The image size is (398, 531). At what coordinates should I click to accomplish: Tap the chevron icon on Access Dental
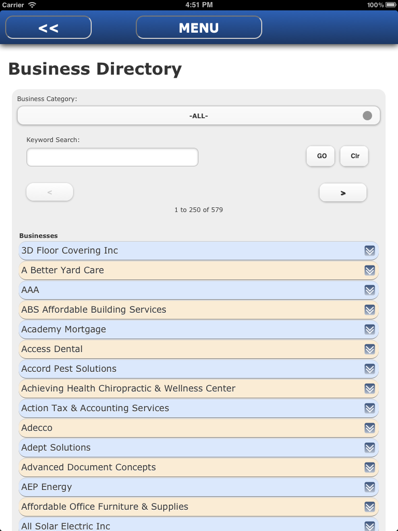click(x=369, y=350)
